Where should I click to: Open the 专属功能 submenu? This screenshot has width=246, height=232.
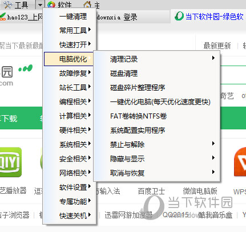(70, 202)
